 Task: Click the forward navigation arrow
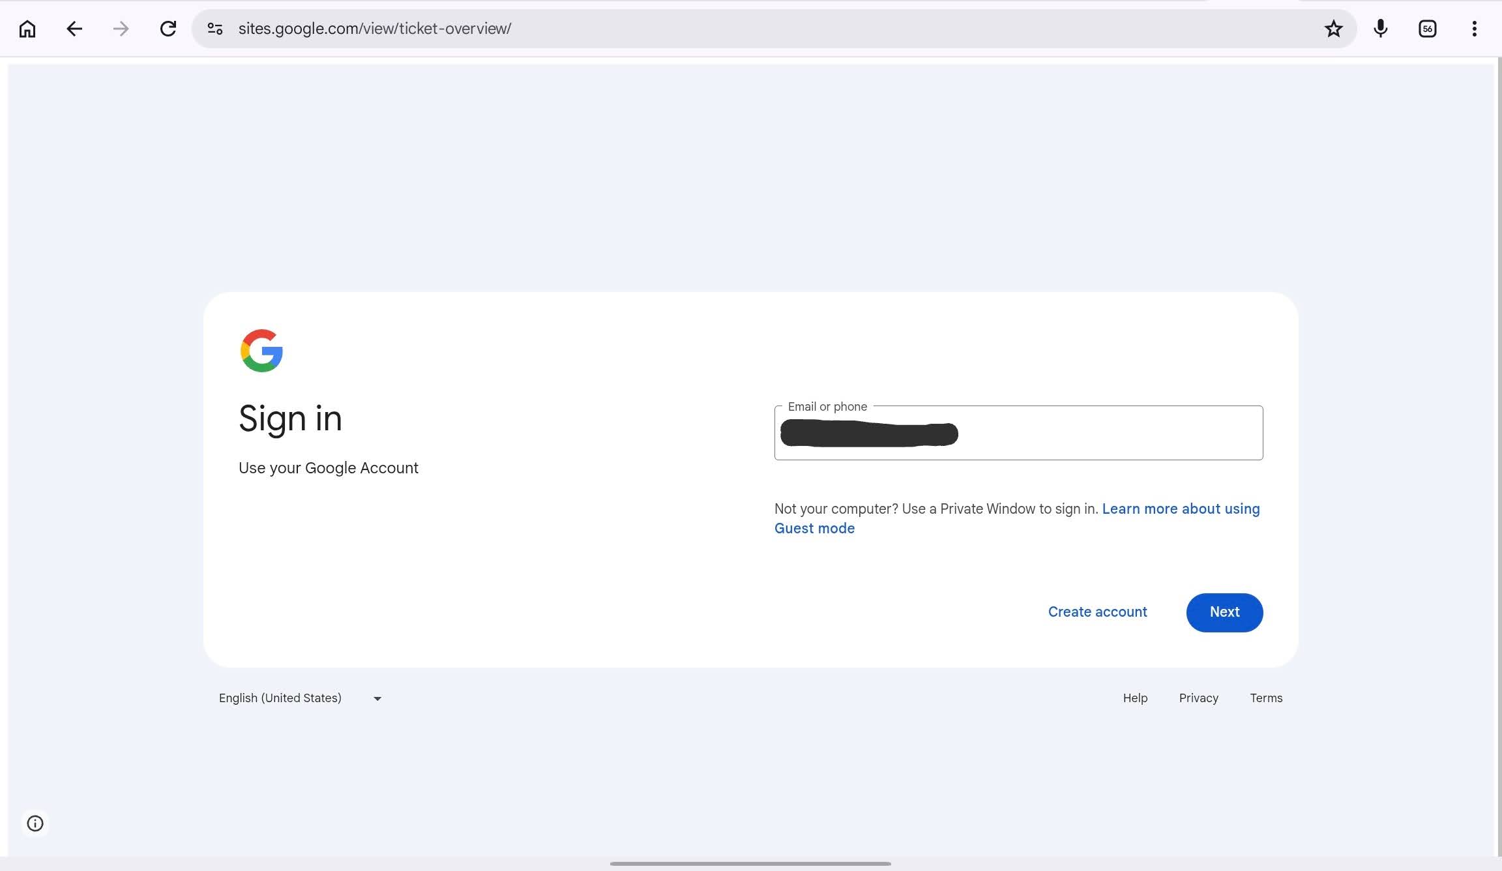point(121,29)
